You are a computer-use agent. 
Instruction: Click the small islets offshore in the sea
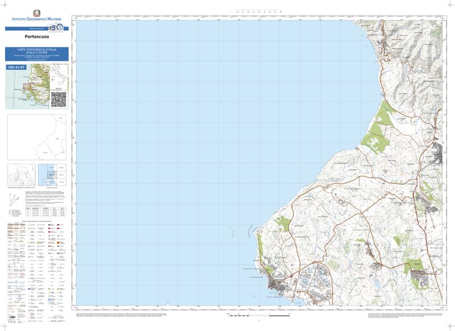(x=233, y=234)
